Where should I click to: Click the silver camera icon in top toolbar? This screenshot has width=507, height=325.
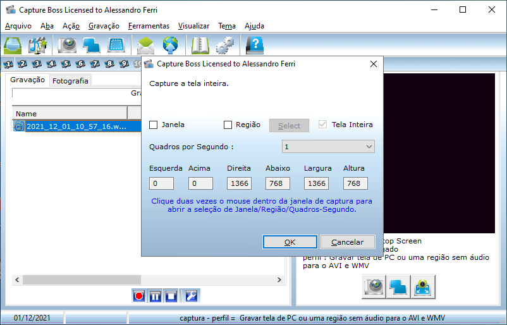(67, 46)
